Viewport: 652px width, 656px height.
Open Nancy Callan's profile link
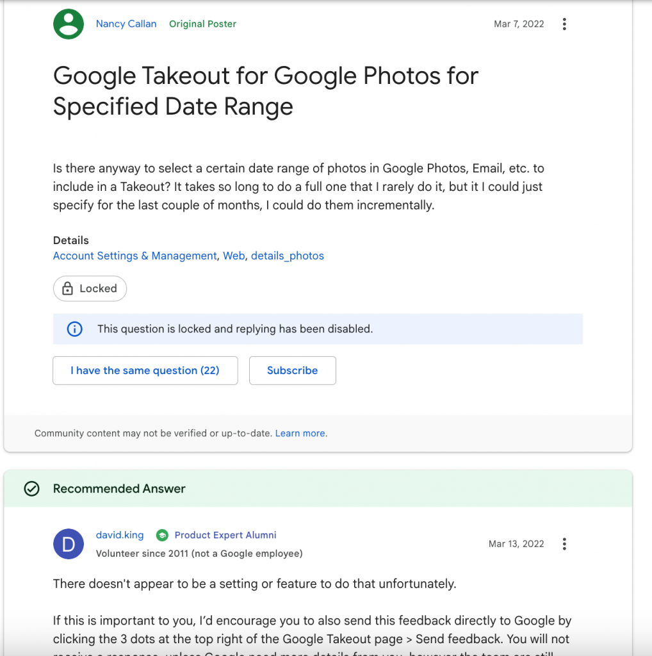(x=126, y=24)
